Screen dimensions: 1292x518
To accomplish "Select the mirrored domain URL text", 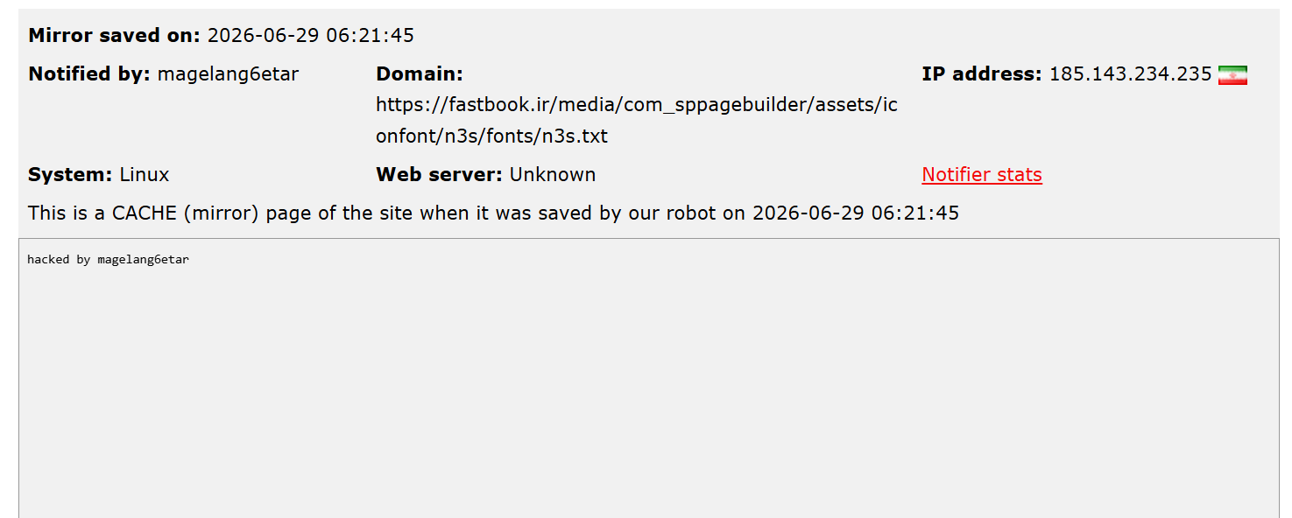I will 637,121.
